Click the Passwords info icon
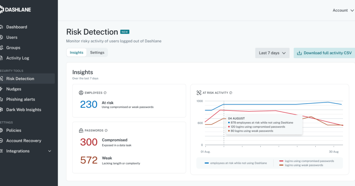 106,130
